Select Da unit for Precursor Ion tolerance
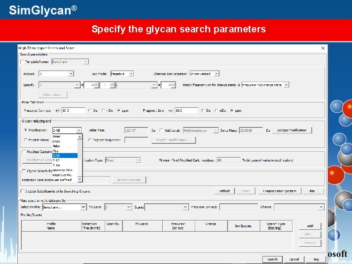352x264 pixels. 90,110
